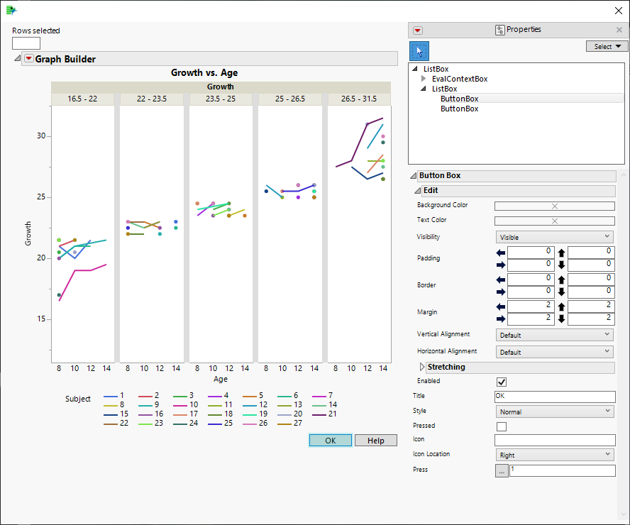Viewport: 630px width, 525px height.
Task: Click the right margin arrow icon
Action: point(501,319)
